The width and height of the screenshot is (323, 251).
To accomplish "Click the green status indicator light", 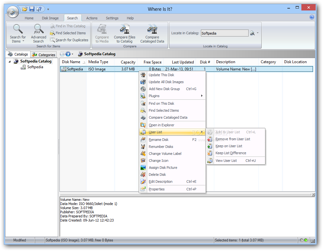I will coord(306,240).
